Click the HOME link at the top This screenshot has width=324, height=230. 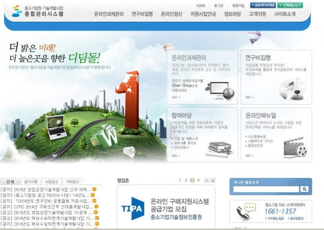[200, 5]
